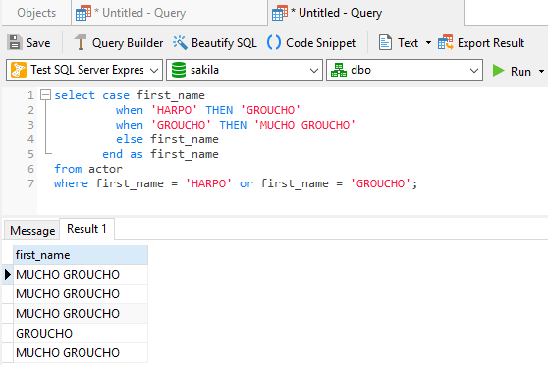
Task: Click 'where' keyword on line 7
Action: coord(71,183)
